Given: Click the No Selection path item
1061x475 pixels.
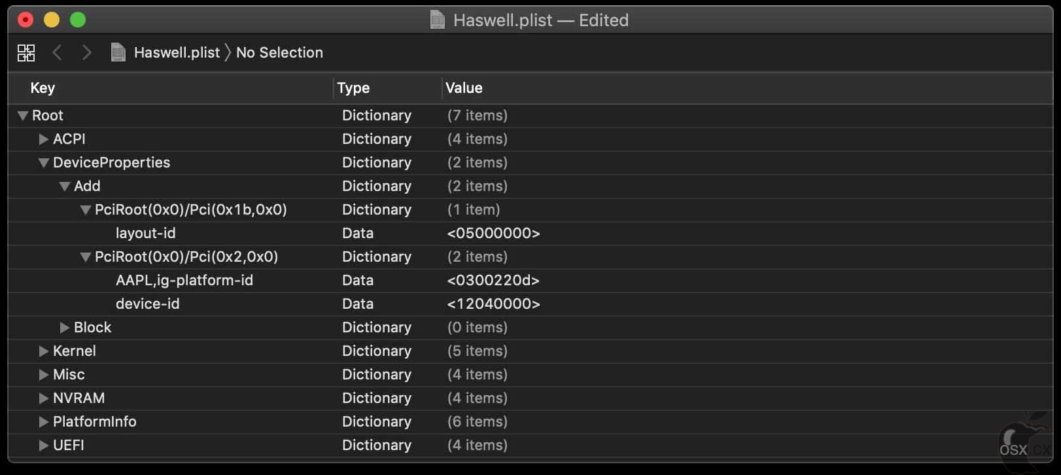Looking at the screenshot, I should tap(279, 52).
